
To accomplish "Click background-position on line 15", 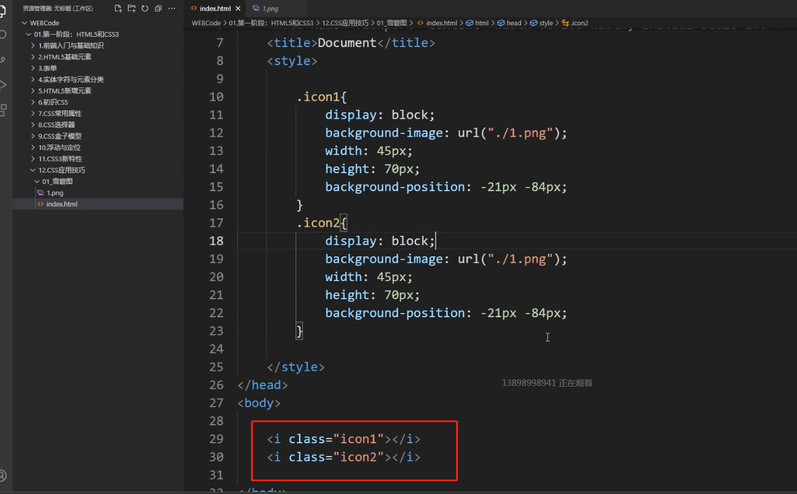I will pyautogui.click(x=446, y=187).
